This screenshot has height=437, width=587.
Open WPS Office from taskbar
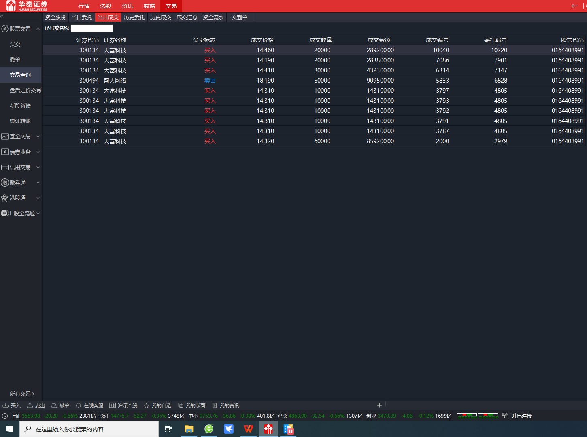[x=248, y=429]
